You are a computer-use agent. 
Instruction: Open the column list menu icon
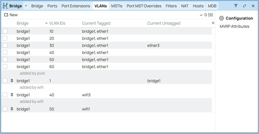click(x=213, y=23)
